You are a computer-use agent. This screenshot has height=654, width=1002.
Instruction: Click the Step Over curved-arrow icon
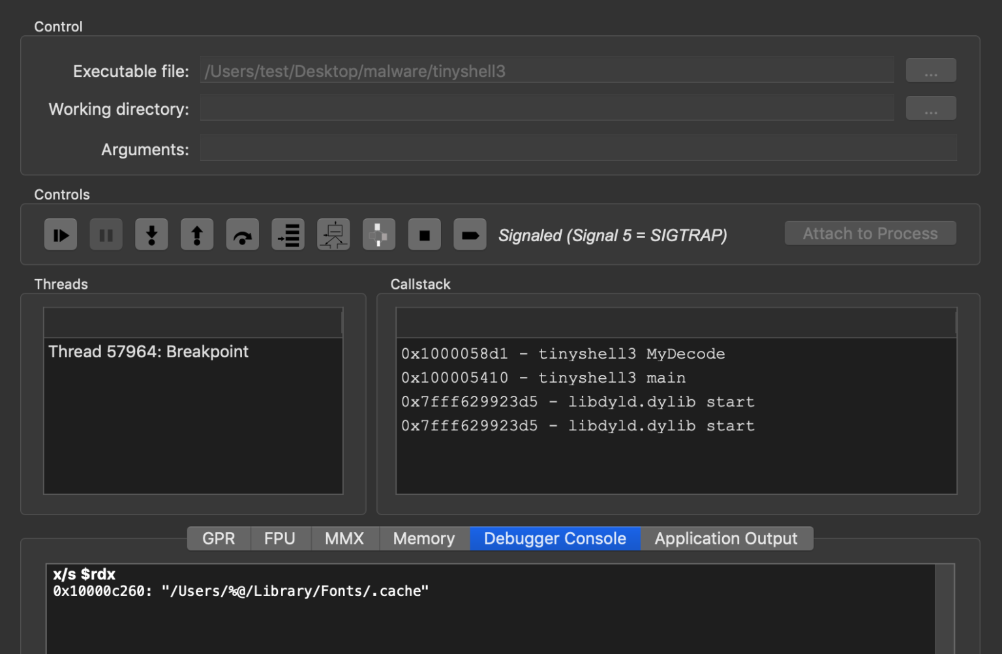[243, 235]
